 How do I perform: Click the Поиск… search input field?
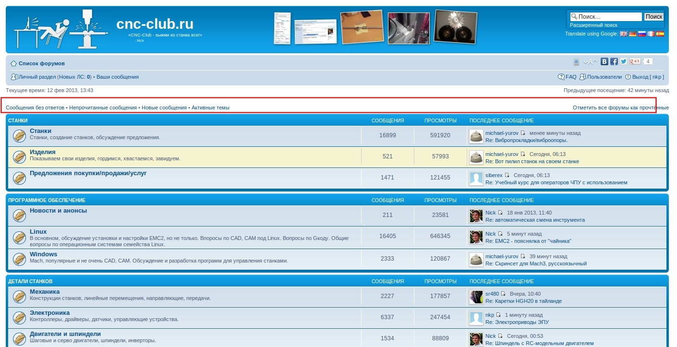coord(605,17)
